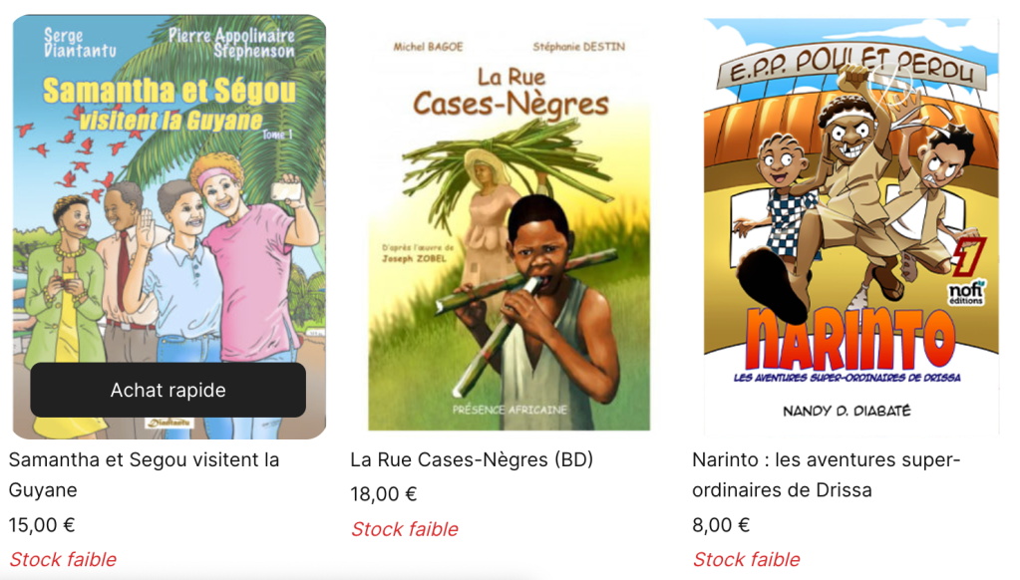The width and height of the screenshot is (1020, 580).
Task: Open La Rue Cases-Nègres cover image
Action: click(509, 227)
